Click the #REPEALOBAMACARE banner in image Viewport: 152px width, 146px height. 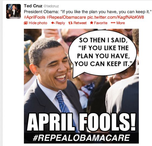tap(81, 138)
